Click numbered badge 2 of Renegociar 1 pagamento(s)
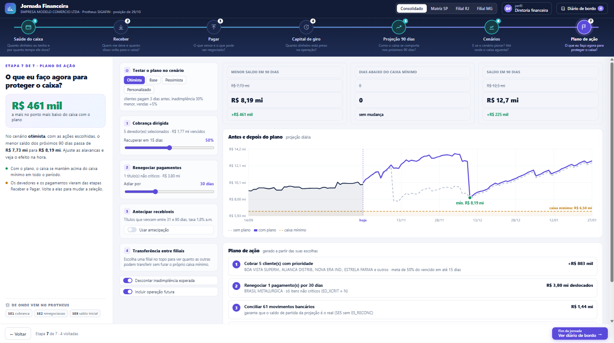 pos(236,286)
